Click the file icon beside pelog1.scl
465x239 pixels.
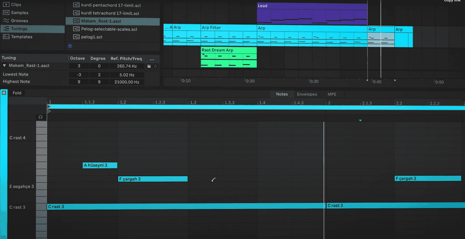[76, 37]
